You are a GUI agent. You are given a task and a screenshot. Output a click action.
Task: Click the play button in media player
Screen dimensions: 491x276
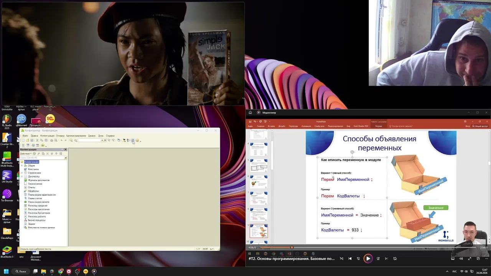coord(368,258)
